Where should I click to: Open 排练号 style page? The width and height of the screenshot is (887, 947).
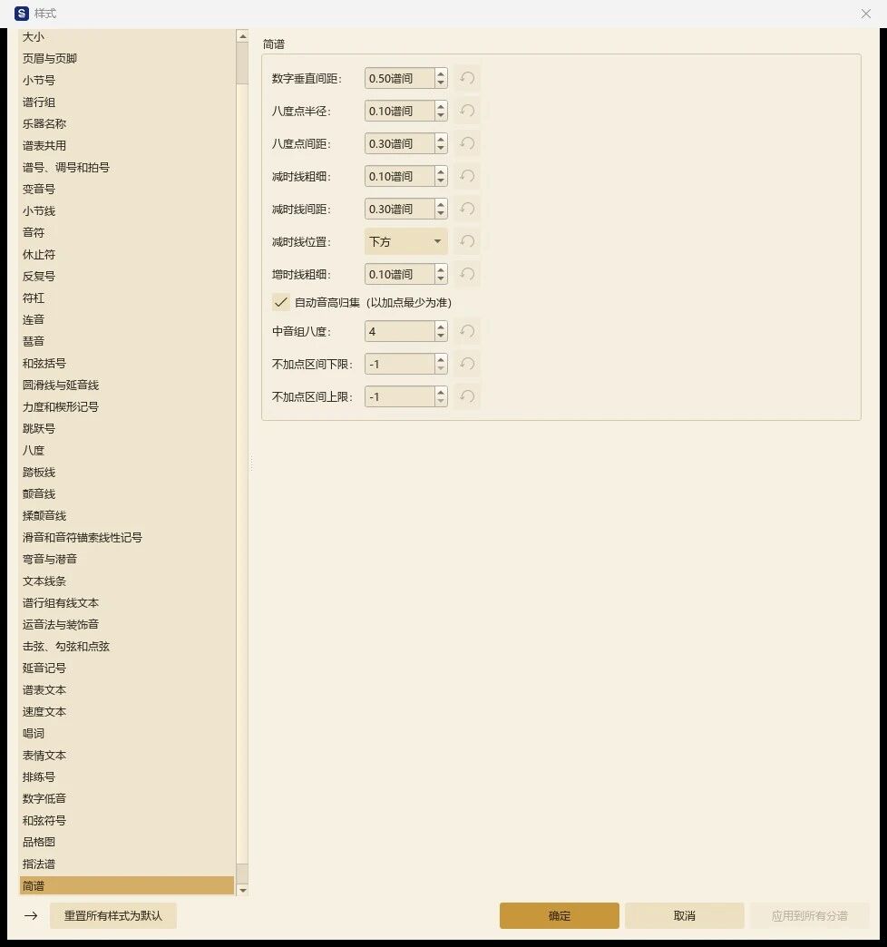(127, 776)
